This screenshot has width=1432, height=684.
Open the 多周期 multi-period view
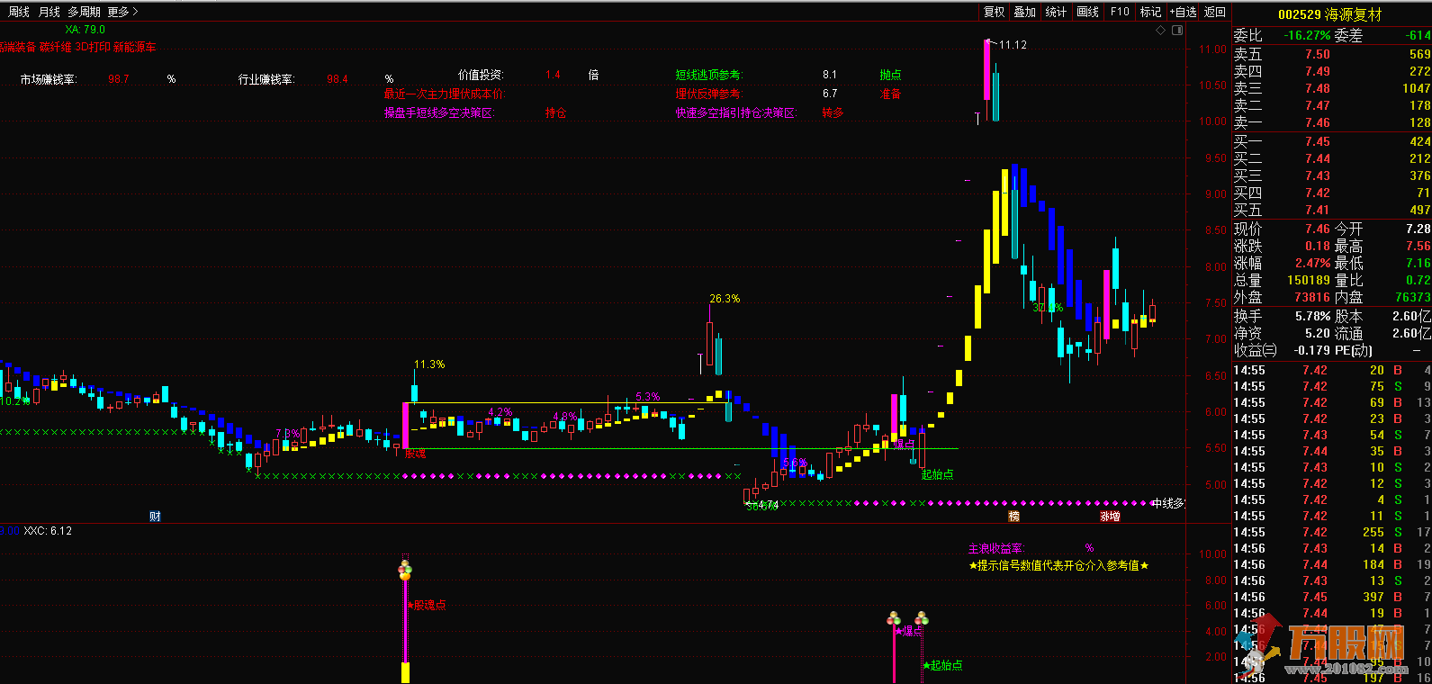(x=85, y=12)
